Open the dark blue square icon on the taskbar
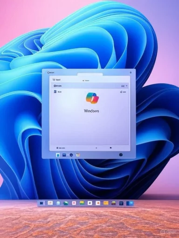The image size is (179, 238). (x=41, y=203)
